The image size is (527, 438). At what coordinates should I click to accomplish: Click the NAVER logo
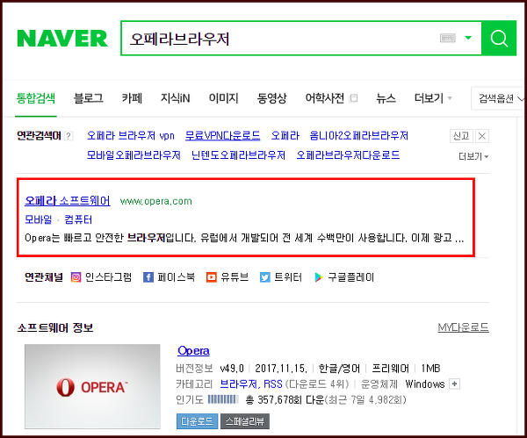[62, 39]
